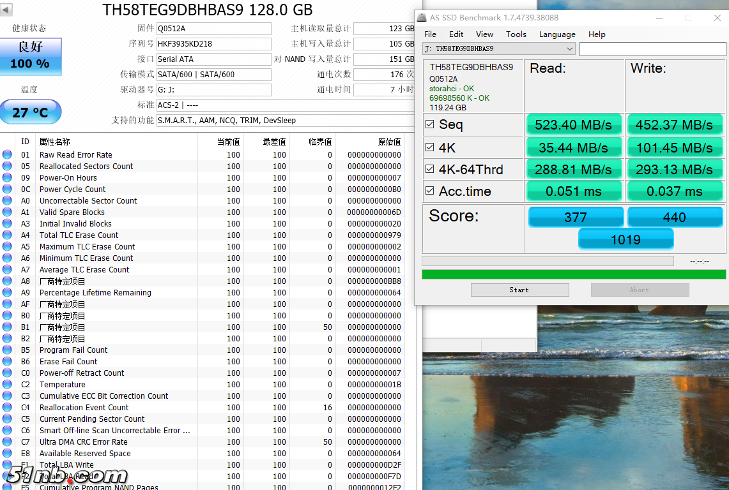Click the green benchmark progress bar

[x=573, y=274]
